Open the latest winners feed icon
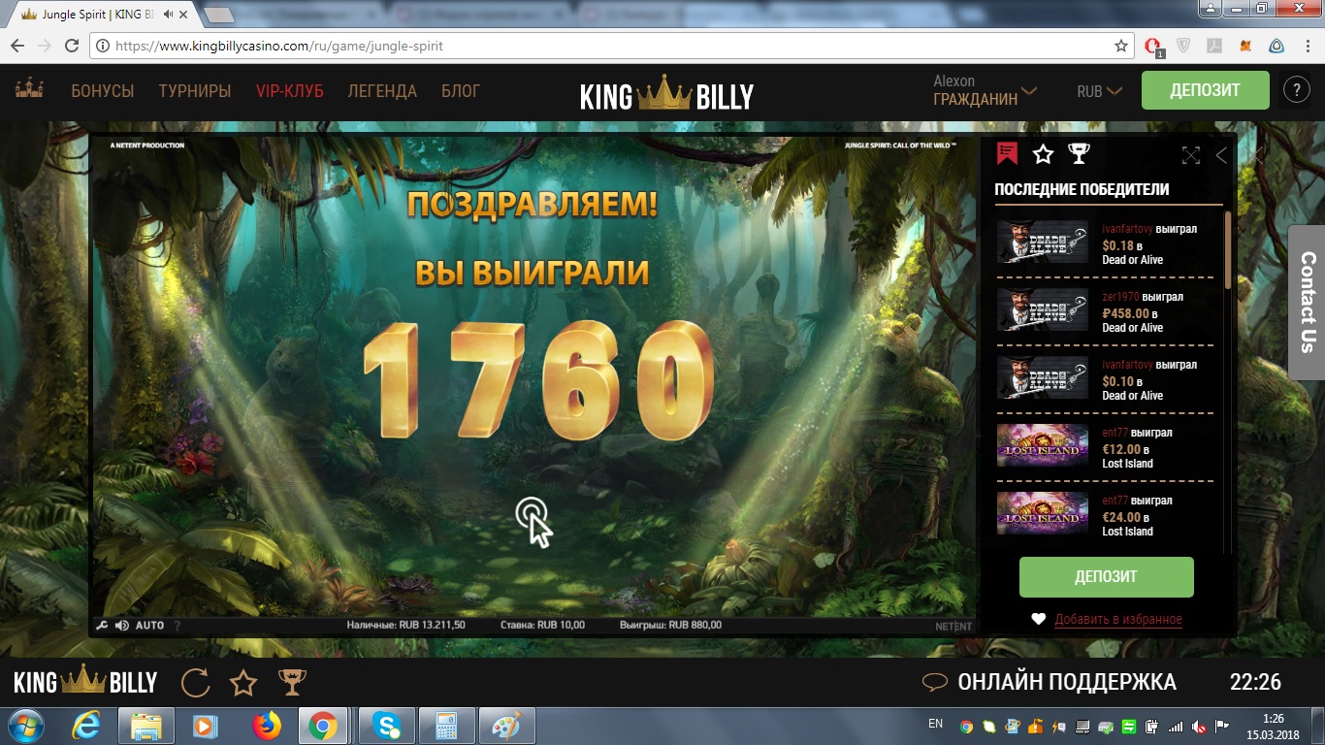Screen dimensions: 1325x745 pyautogui.click(x=1007, y=153)
